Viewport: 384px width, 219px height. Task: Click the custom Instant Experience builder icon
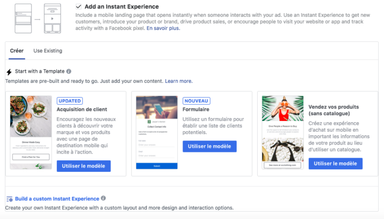click(9, 199)
